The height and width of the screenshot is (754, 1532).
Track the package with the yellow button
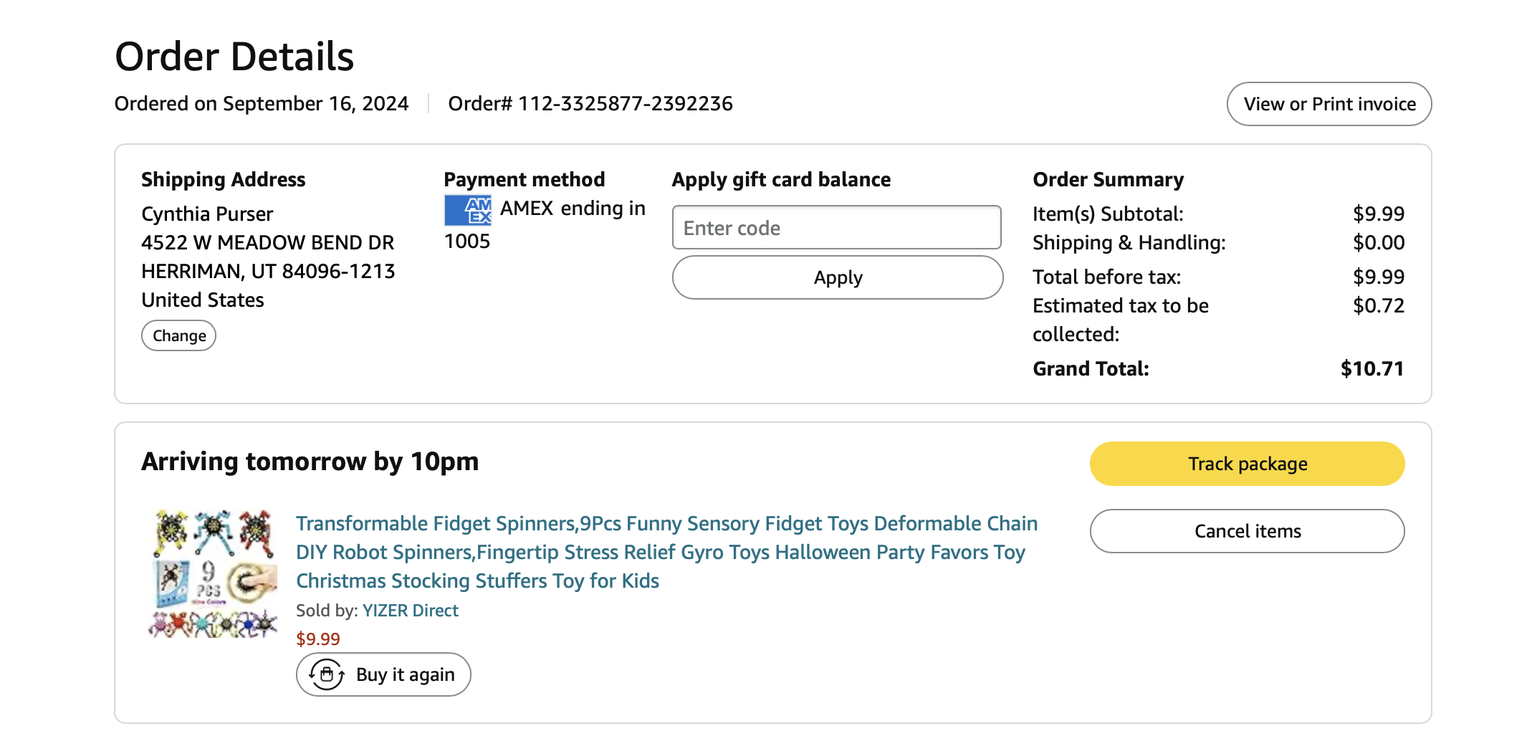pos(1247,464)
